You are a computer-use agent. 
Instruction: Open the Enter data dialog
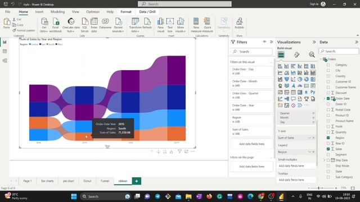(94, 25)
